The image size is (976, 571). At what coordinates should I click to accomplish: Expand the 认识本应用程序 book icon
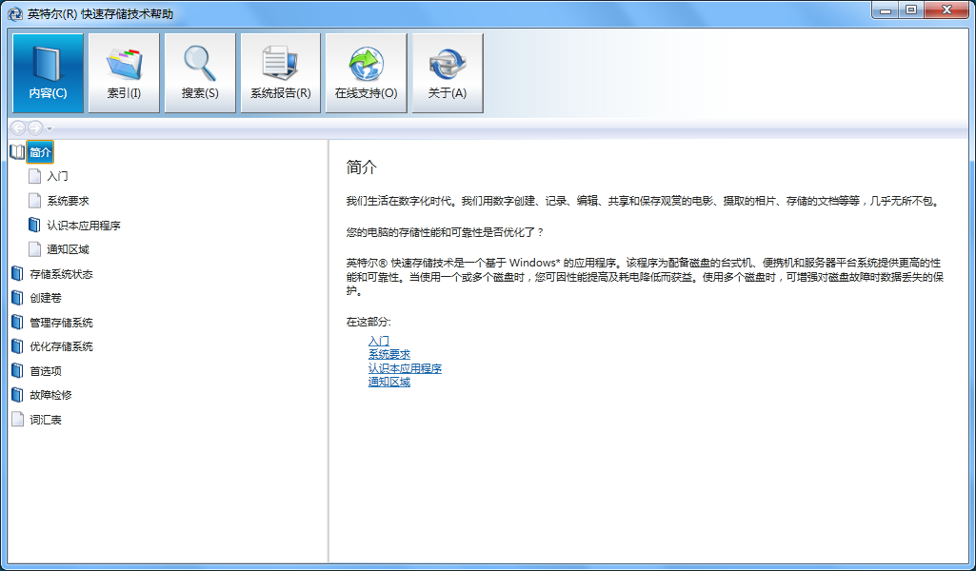[35, 225]
